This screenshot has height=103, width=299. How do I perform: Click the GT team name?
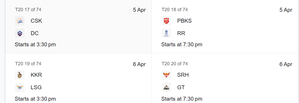click(181, 87)
